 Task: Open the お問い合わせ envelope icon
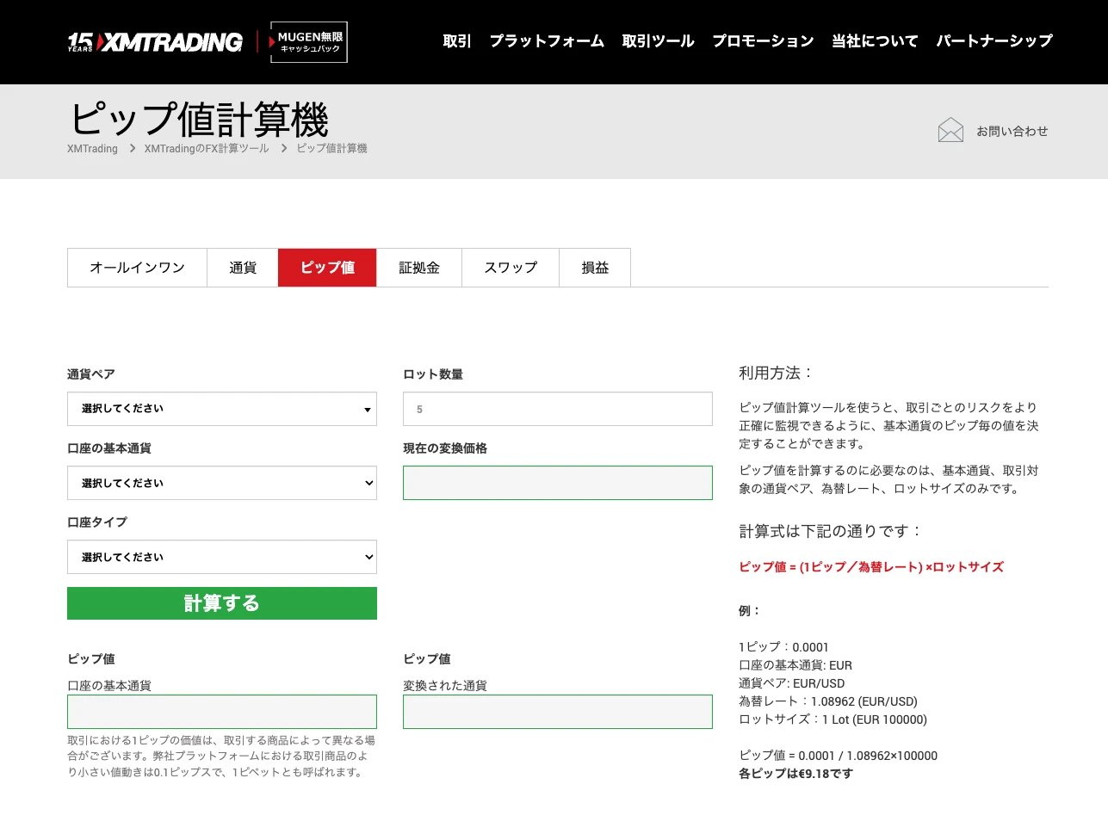point(950,130)
